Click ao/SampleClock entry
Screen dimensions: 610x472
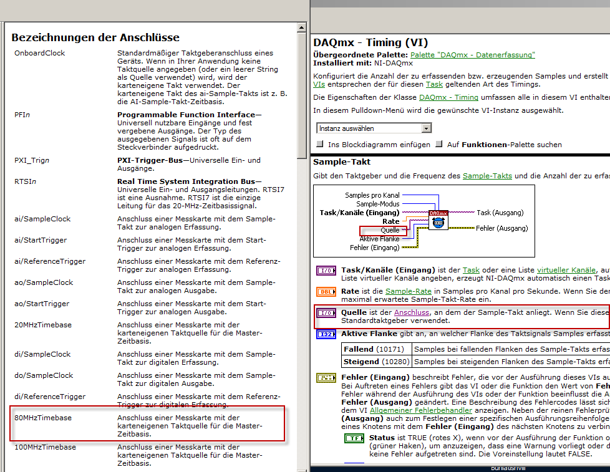click(x=44, y=282)
